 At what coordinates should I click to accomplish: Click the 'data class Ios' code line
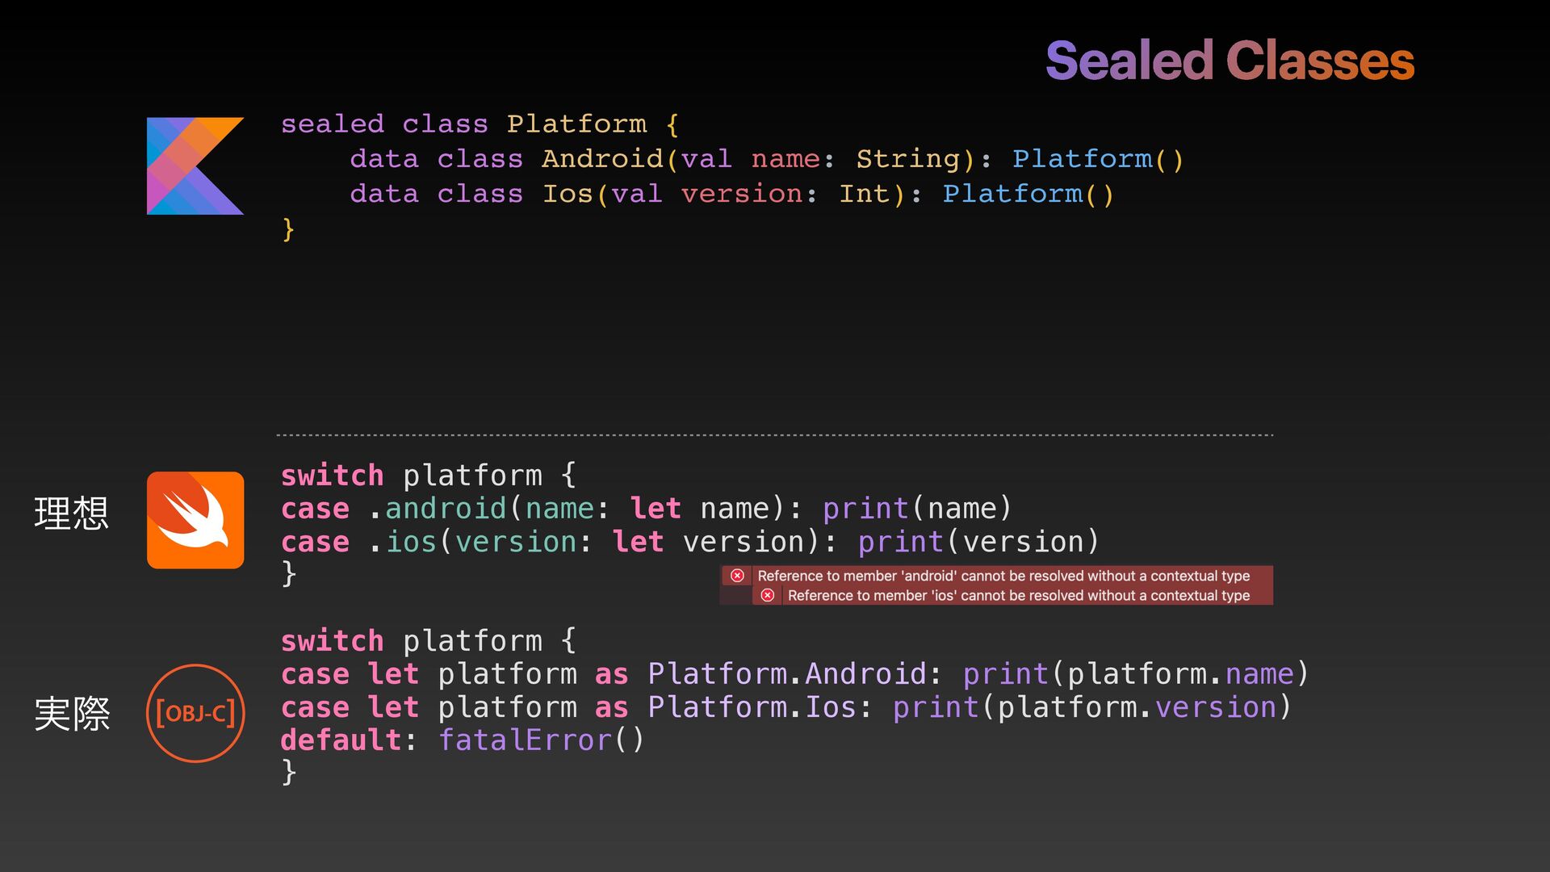coord(732,194)
